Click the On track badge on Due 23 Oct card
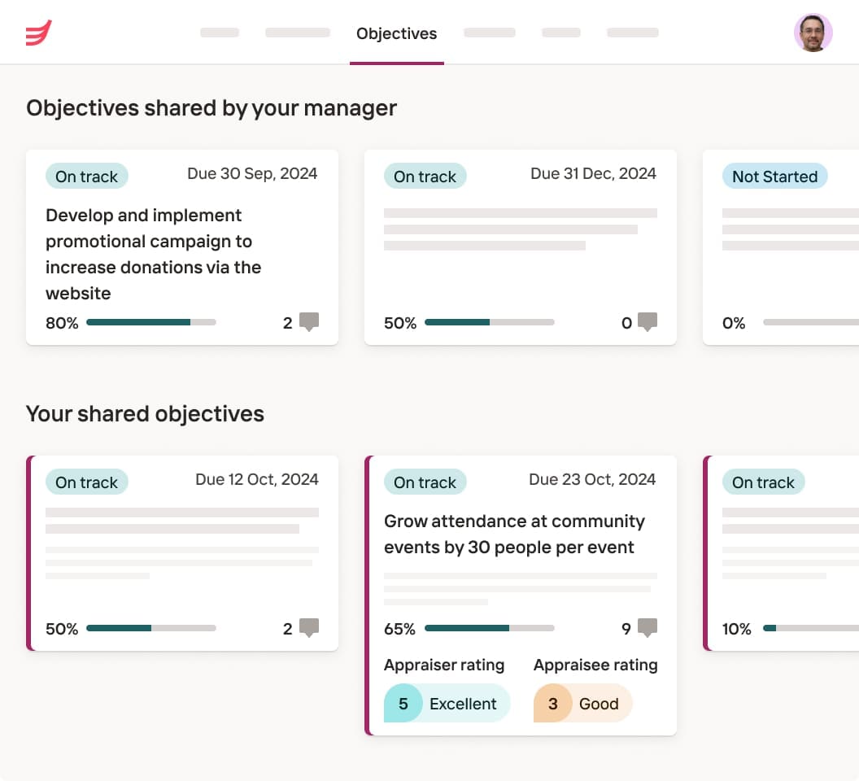859x781 pixels. click(425, 482)
